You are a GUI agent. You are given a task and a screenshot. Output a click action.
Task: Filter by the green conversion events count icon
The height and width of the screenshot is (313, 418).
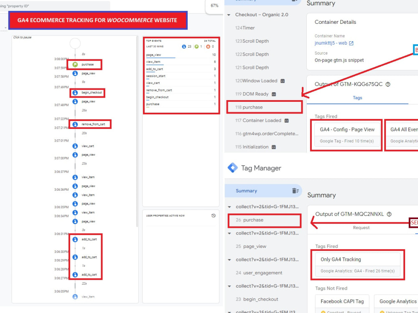[x=196, y=47]
